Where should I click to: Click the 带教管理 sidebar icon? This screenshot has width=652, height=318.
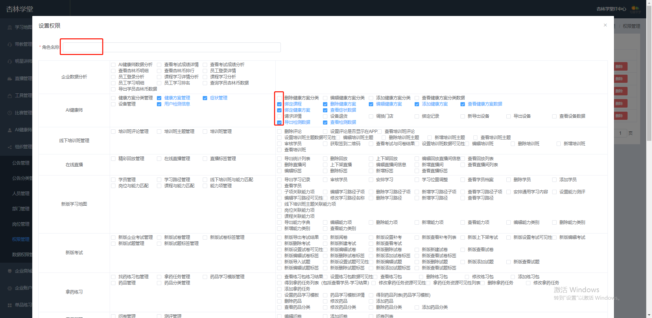(x=10, y=44)
